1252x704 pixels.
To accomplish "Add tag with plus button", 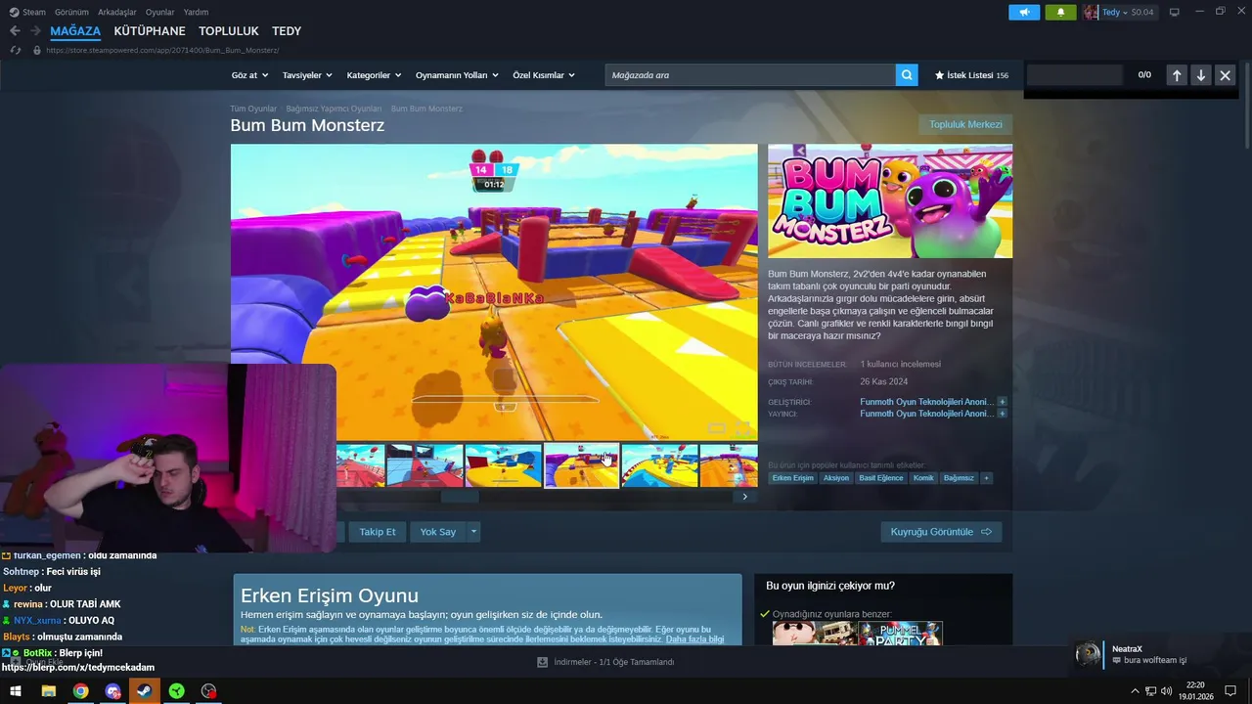I will pyautogui.click(x=986, y=478).
